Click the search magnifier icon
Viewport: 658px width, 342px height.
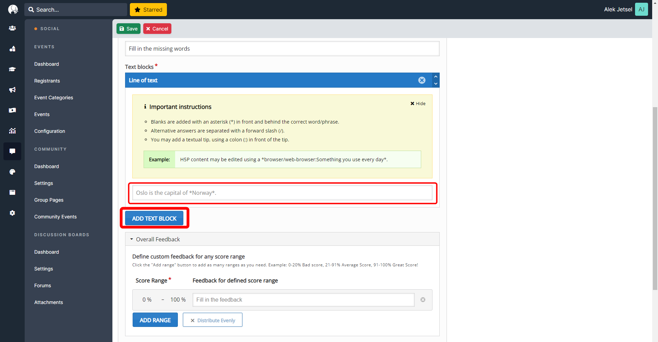31,10
